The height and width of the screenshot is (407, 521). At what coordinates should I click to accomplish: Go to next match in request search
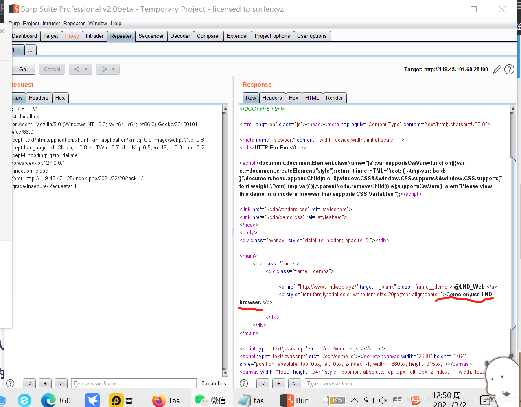click(61, 383)
